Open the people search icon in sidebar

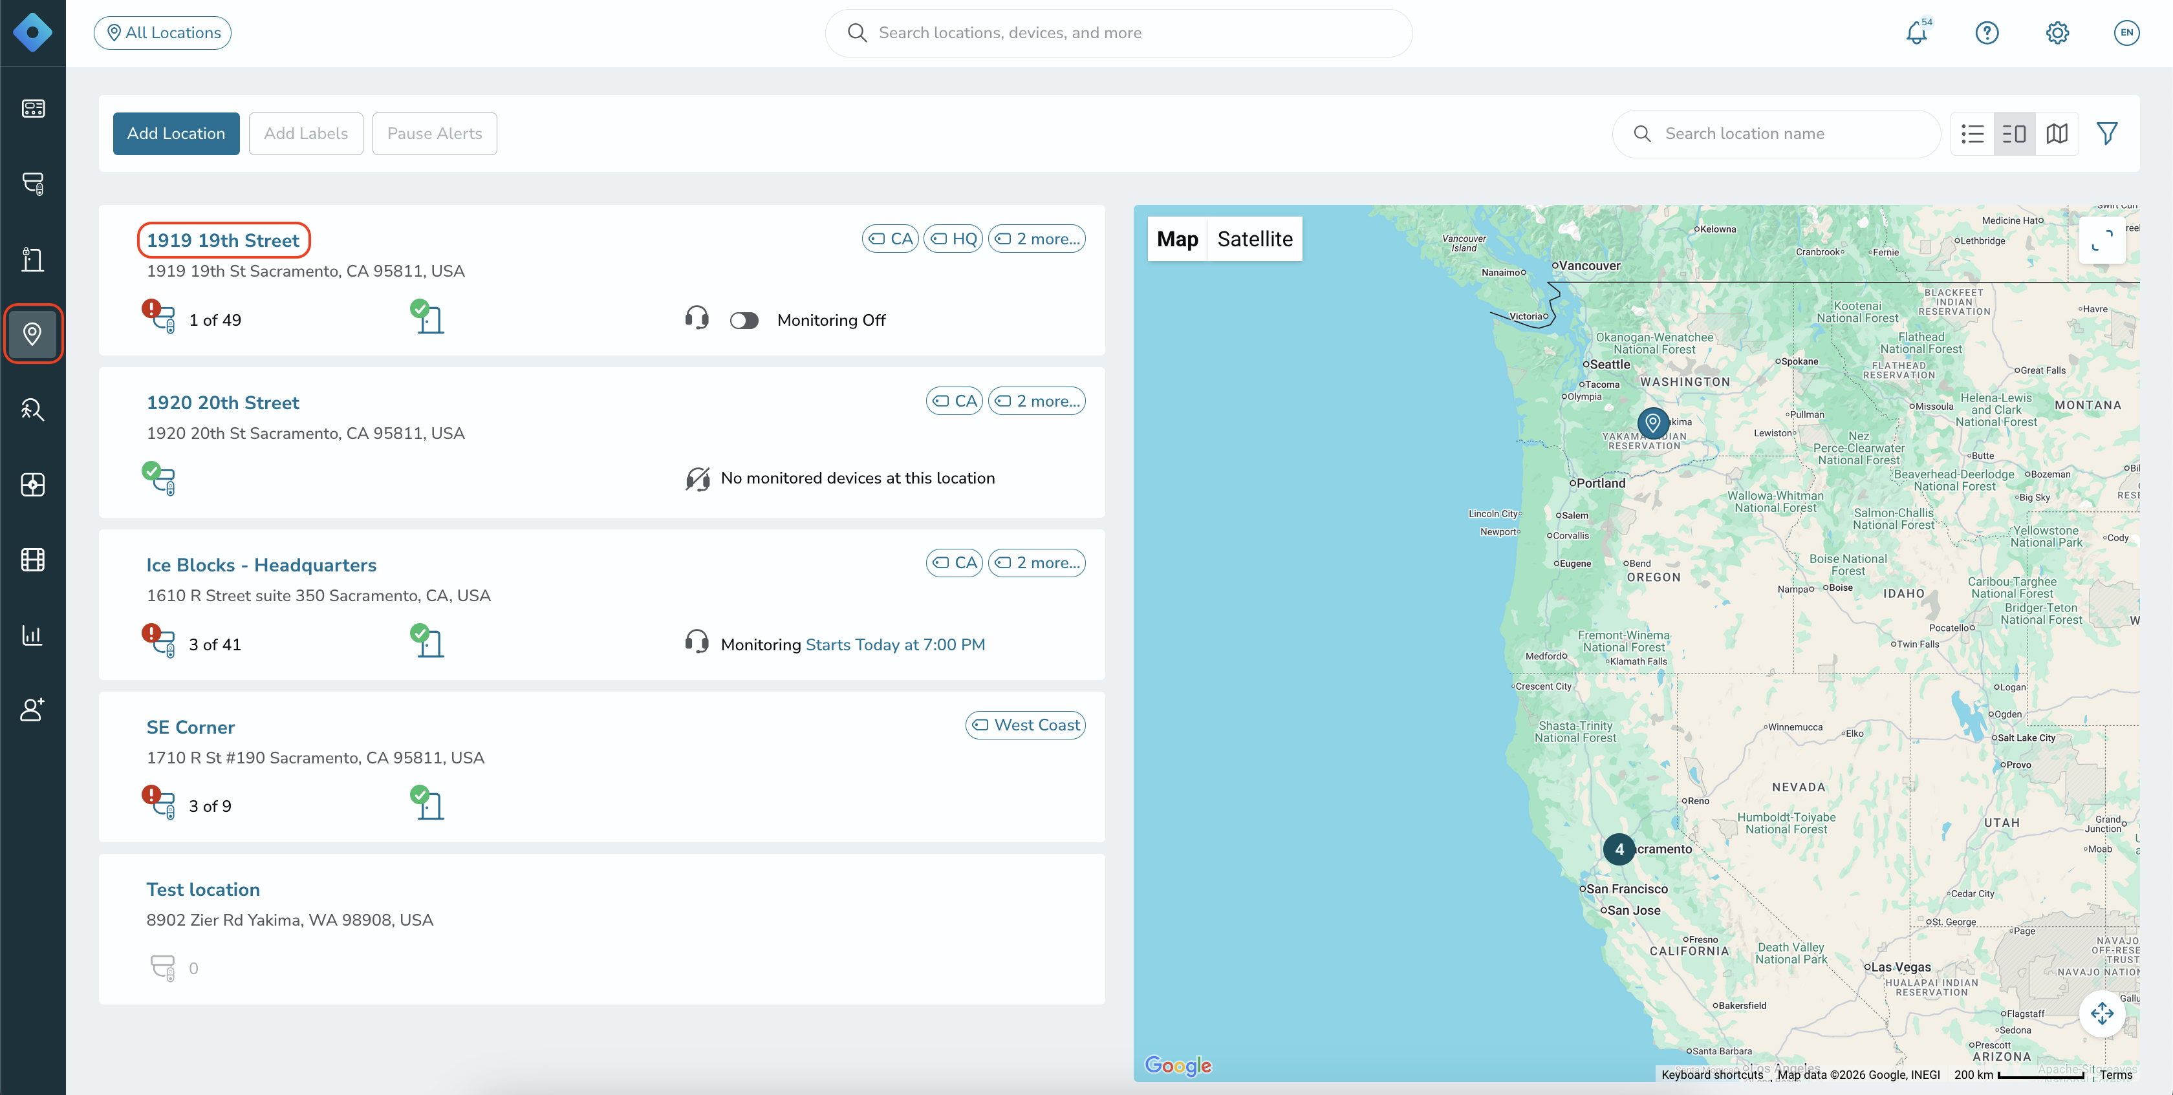[33, 410]
